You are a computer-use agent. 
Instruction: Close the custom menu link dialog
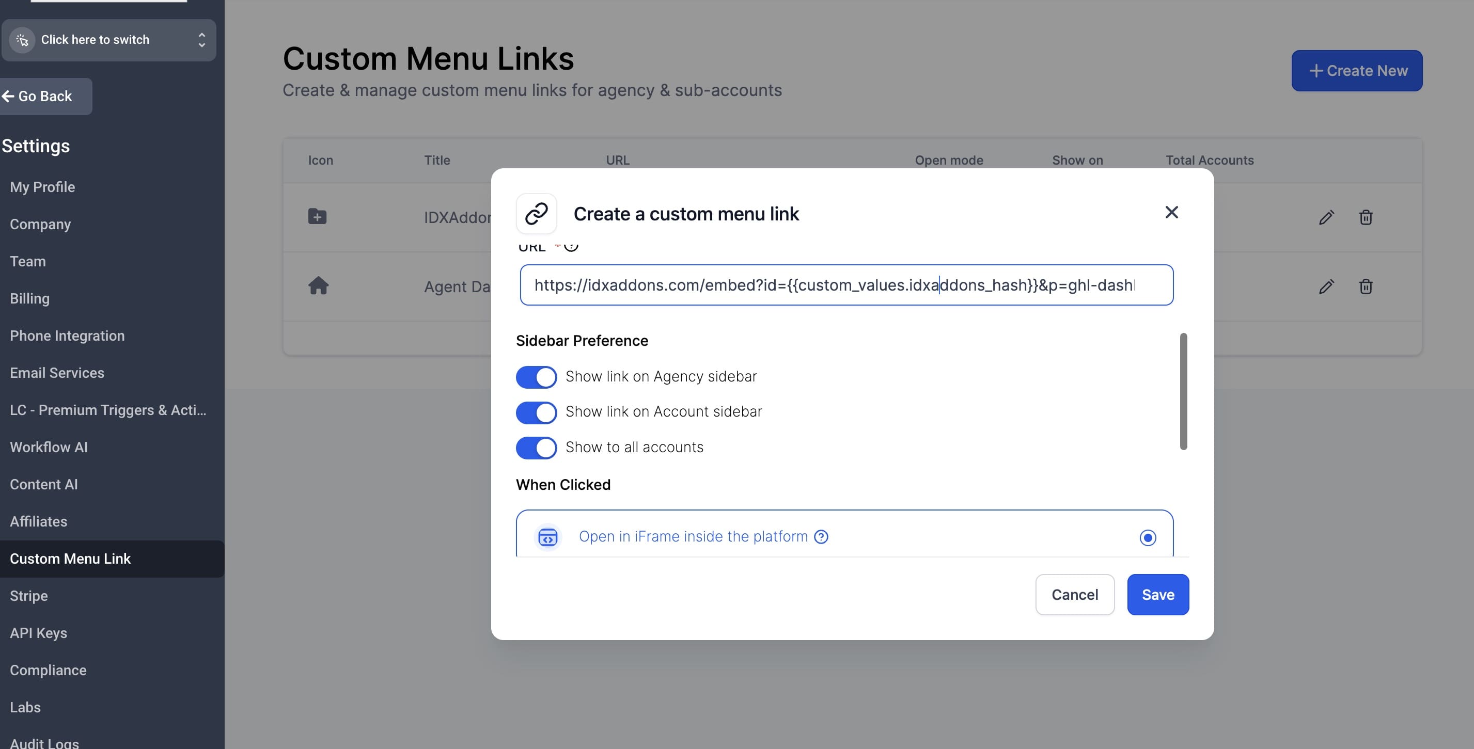click(1171, 212)
